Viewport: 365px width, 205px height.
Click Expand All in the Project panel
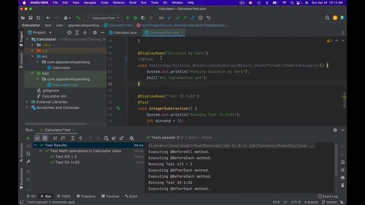coord(77,33)
